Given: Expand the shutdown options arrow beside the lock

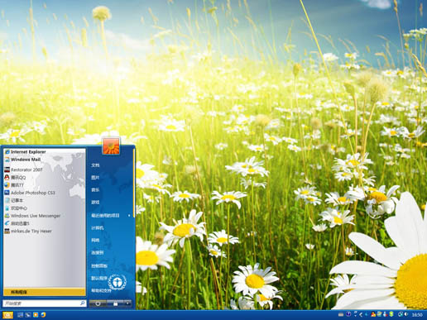Looking at the screenshot, I should tap(127, 303).
